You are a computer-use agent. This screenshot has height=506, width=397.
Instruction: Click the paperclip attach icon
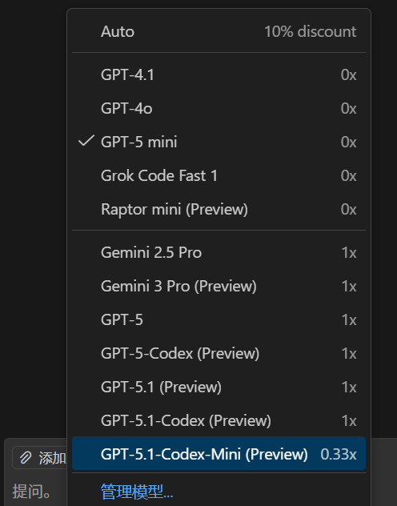(x=26, y=458)
